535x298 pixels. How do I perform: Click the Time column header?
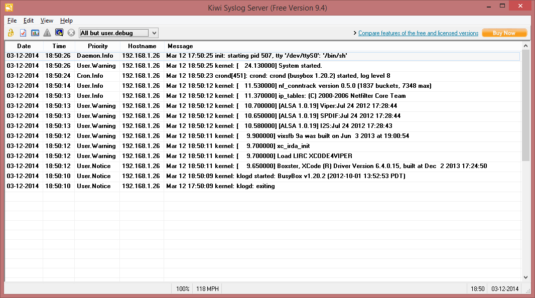pyautogui.click(x=59, y=46)
